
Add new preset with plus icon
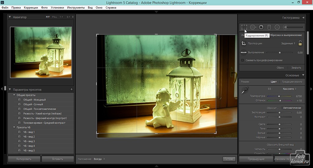72,90
